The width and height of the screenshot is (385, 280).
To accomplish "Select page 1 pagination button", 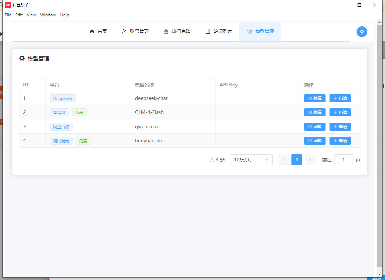I will (297, 160).
